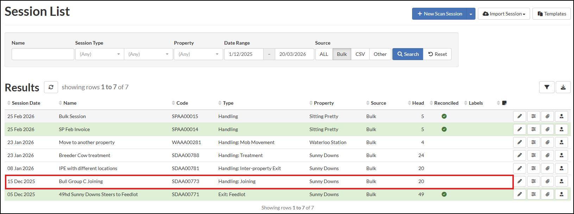Click the pencil edit icon for Bulk Session
This screenshot has height=214, width=574.
pos(519,116)
